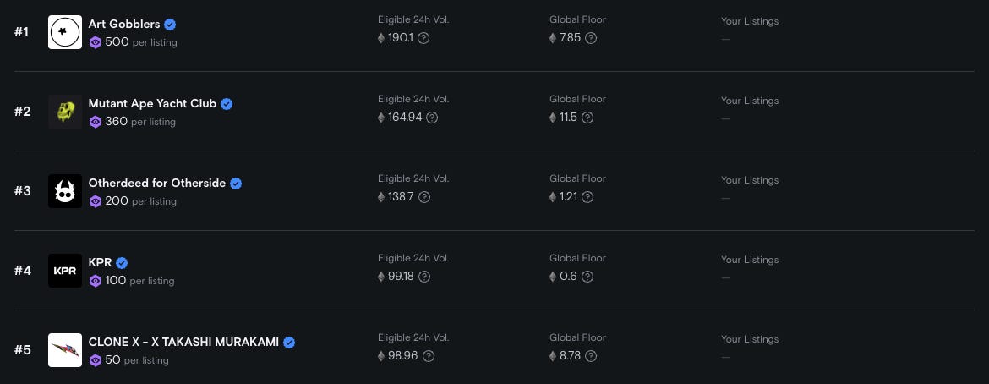Image resolution: width=989 pixels, height=384 pixels.
Task: Click purple points icon beside 500 per listing
Action: pos(96,42)
